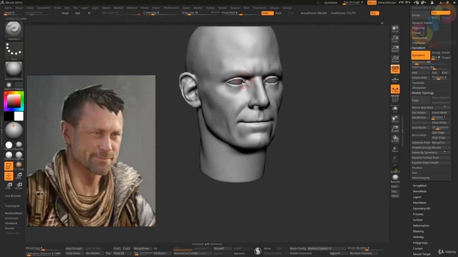Toggle Edit mode button

(9, 166)
